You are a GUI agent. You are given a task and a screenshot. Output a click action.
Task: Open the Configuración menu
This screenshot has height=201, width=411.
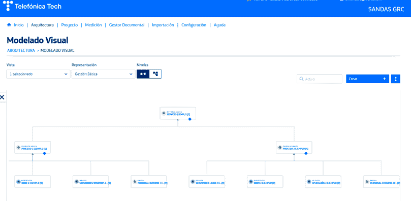(194, 25)
